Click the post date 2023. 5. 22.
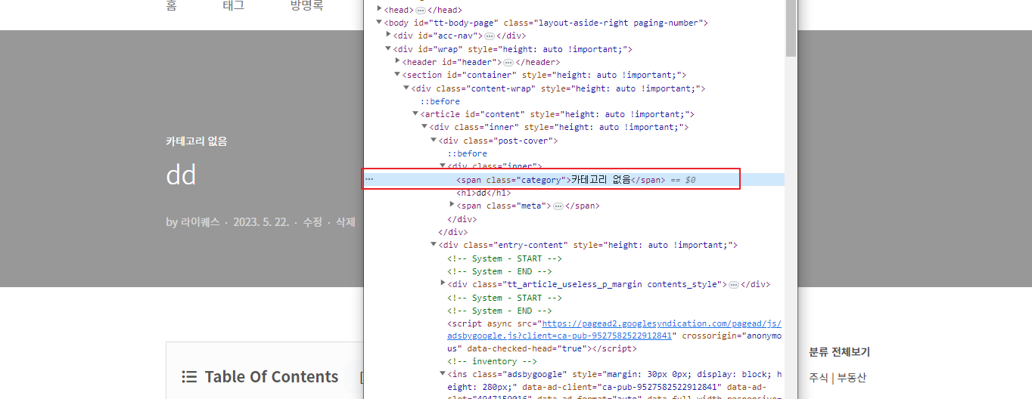Viewport: 1032px width, 399px height. click(x=261, y=222)
